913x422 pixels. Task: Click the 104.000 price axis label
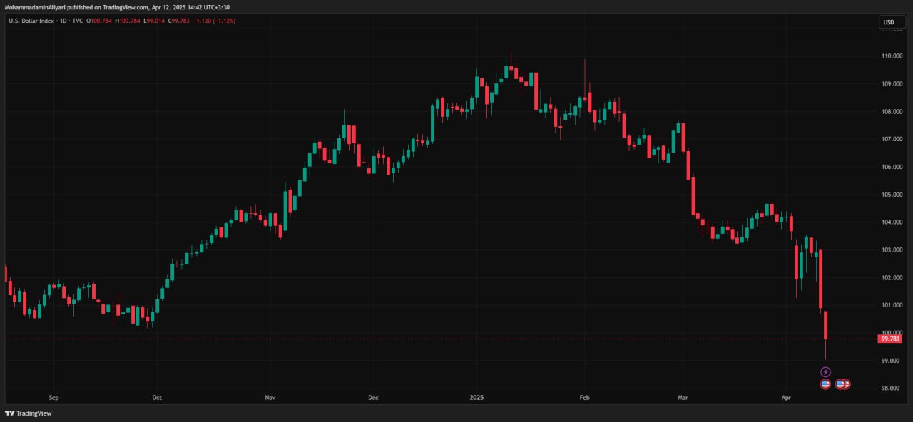(892, 222)
